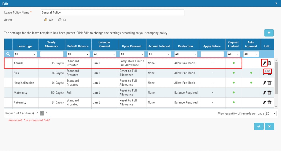Set Active to No
The width and height of the screenshot is (281, 152).
[60, 20]
